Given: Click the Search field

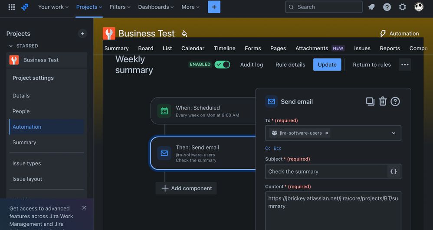Looking at the screenshot, I should click(x=324, y=7).
